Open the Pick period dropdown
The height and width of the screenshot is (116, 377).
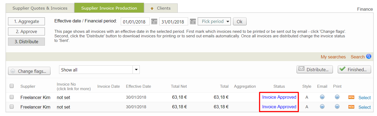(214, 21)
